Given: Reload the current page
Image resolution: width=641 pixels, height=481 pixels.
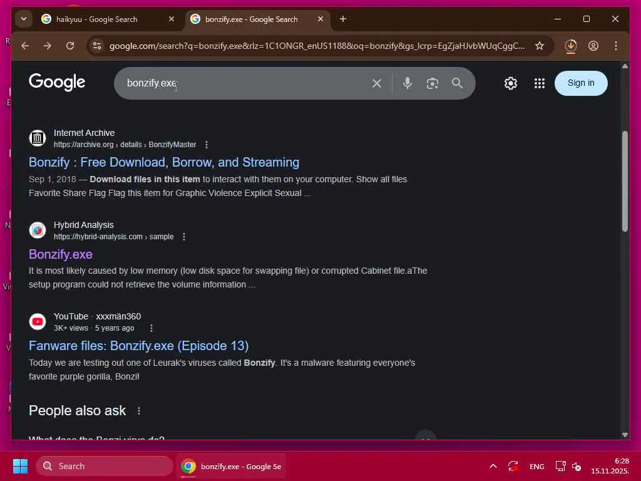Looking at the screenshot, I should [x=70, y=46].
